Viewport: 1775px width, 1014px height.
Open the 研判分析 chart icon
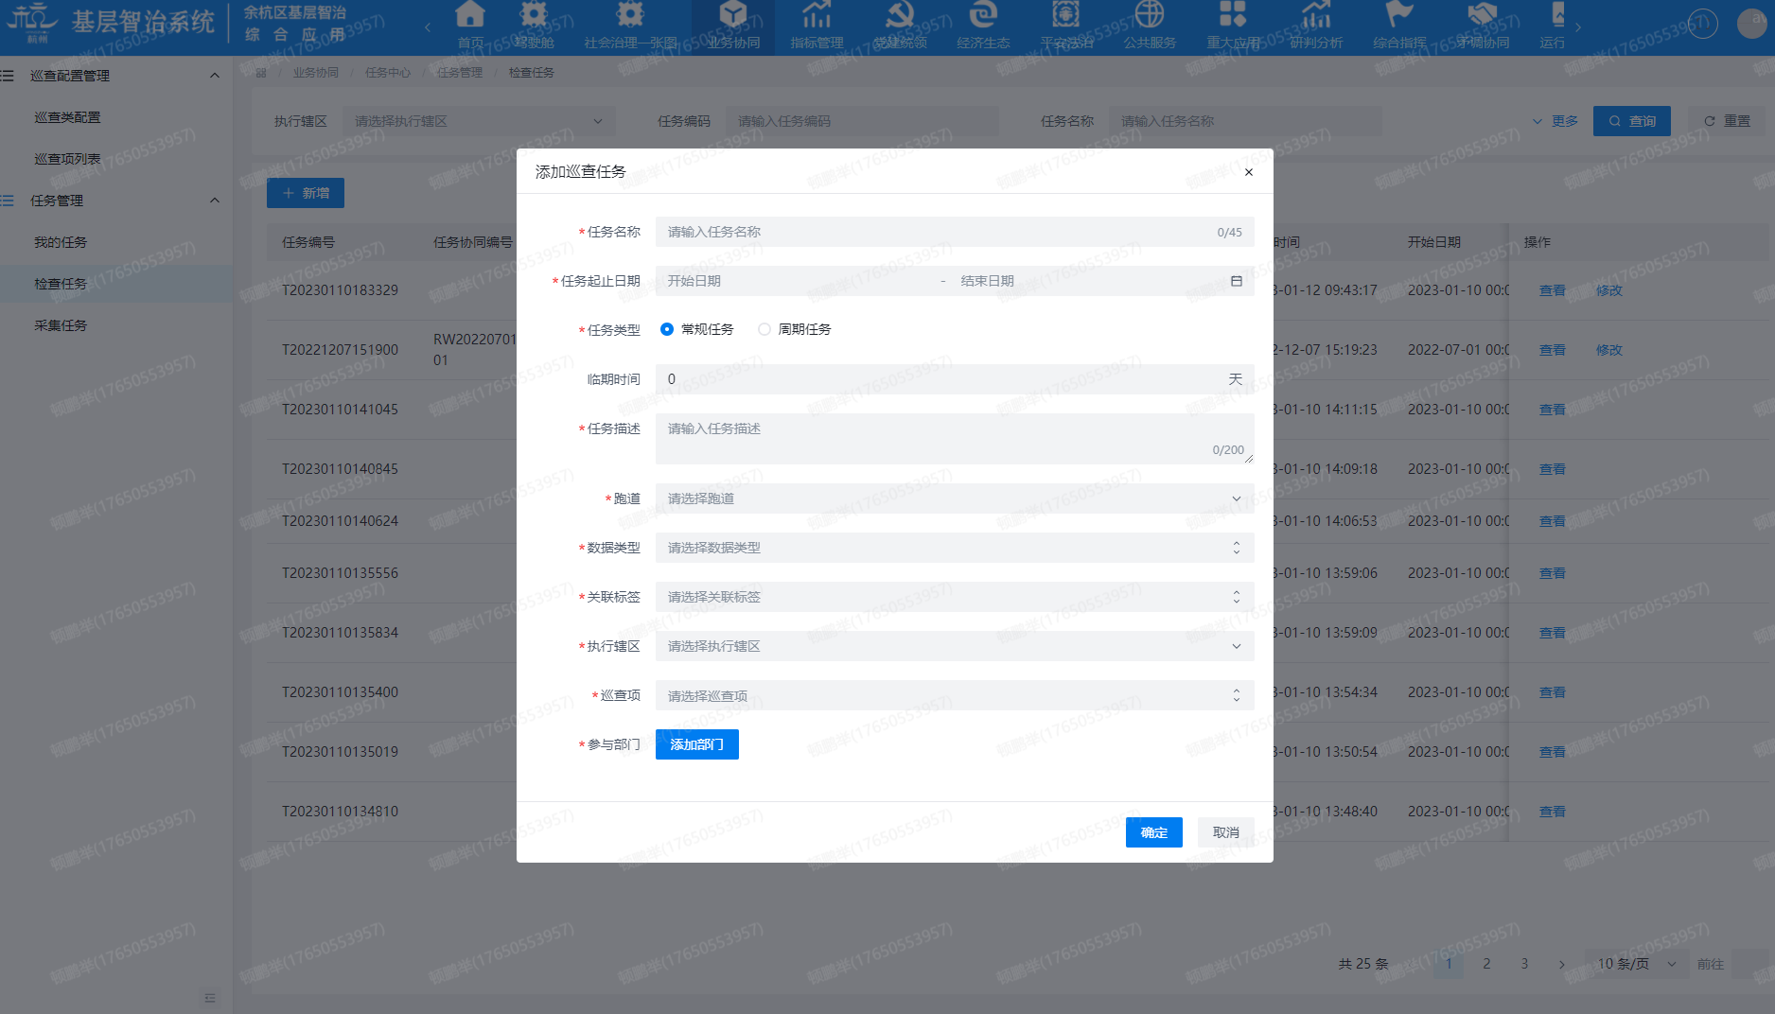click(x=1316, y=15)
